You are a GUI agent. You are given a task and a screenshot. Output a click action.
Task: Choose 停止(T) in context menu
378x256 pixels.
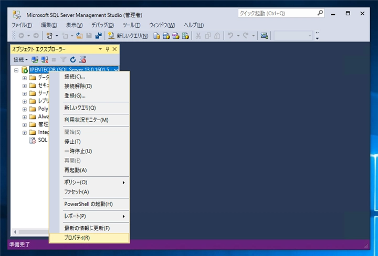pos(89,142)
